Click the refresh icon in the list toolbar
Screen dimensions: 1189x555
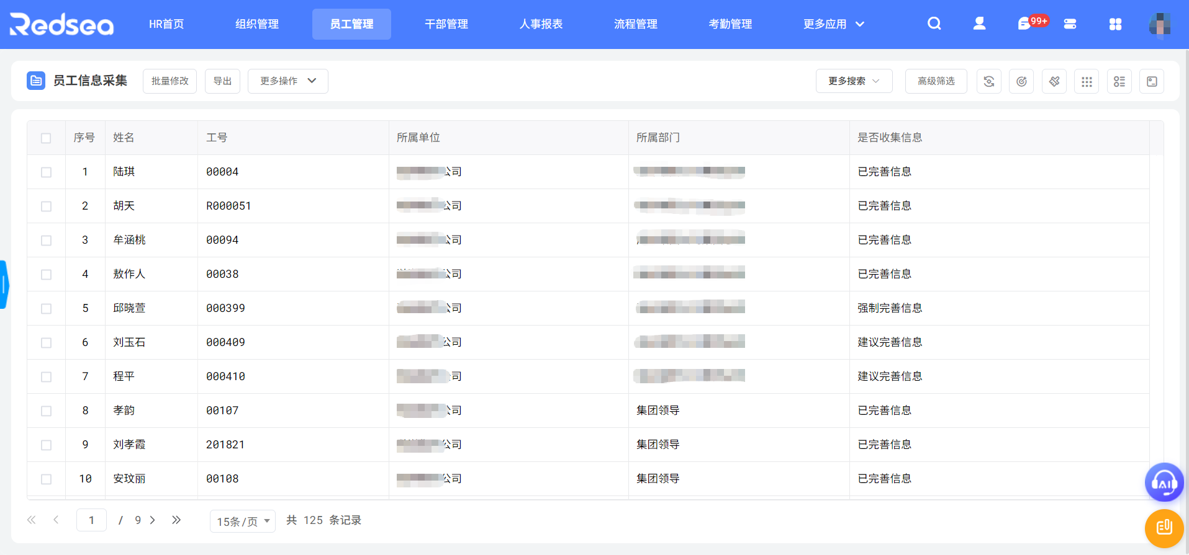pos(988,81)
